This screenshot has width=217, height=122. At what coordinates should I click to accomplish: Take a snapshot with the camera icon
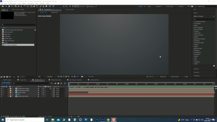82,77
